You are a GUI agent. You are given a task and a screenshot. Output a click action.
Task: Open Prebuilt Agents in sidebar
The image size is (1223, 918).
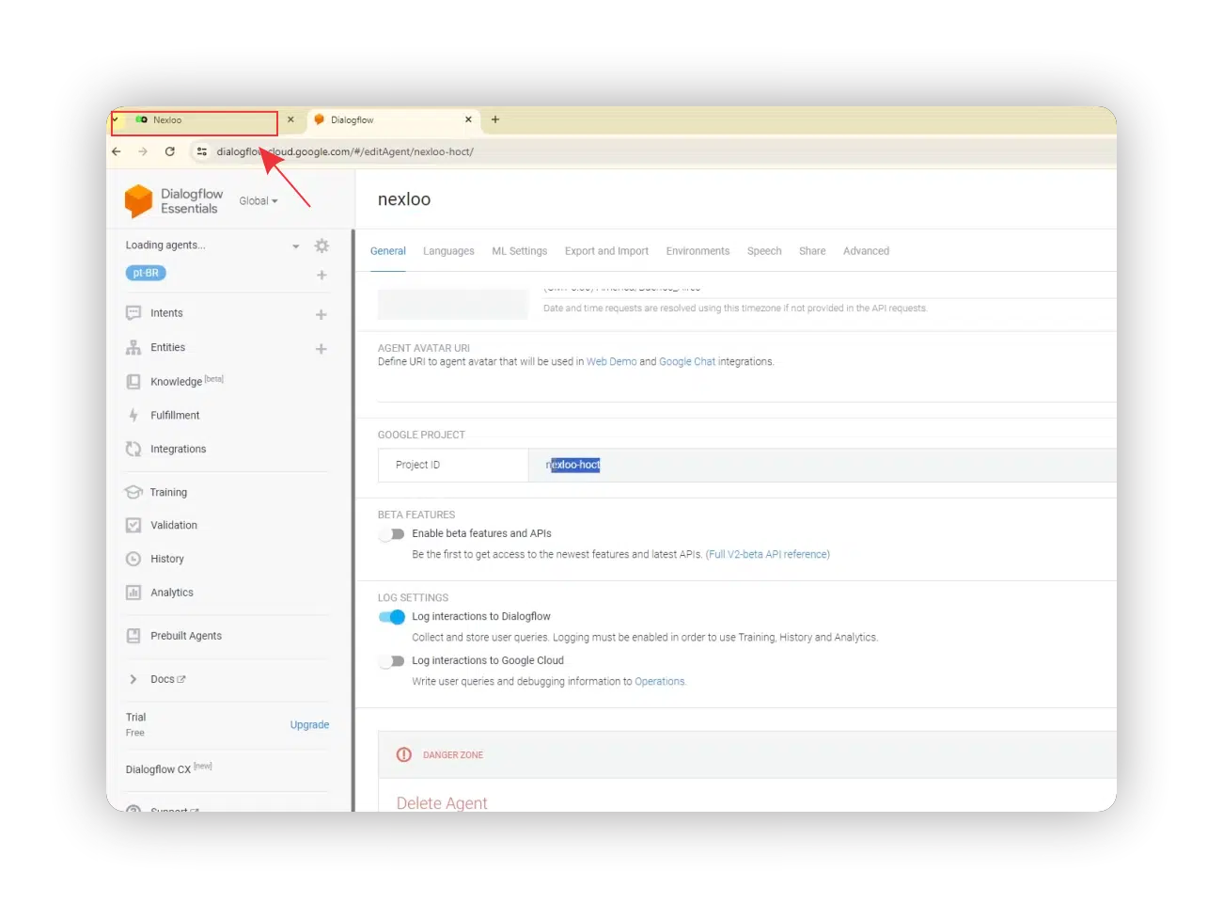coord(186,636)
